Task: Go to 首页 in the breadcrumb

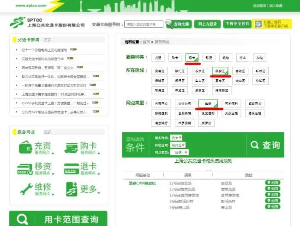Action: [x=146, y=42]
